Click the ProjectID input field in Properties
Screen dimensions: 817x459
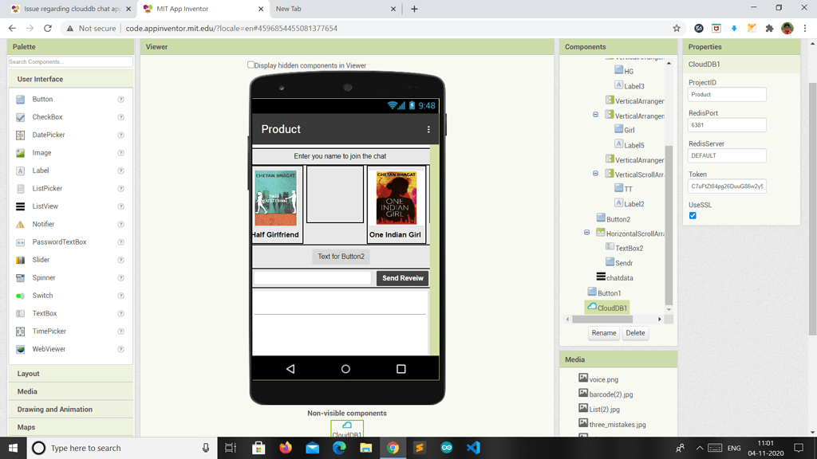tap(726, 94)
